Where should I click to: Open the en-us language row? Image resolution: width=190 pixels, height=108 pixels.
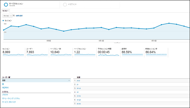pyautogui.click(x=79, y=88)
